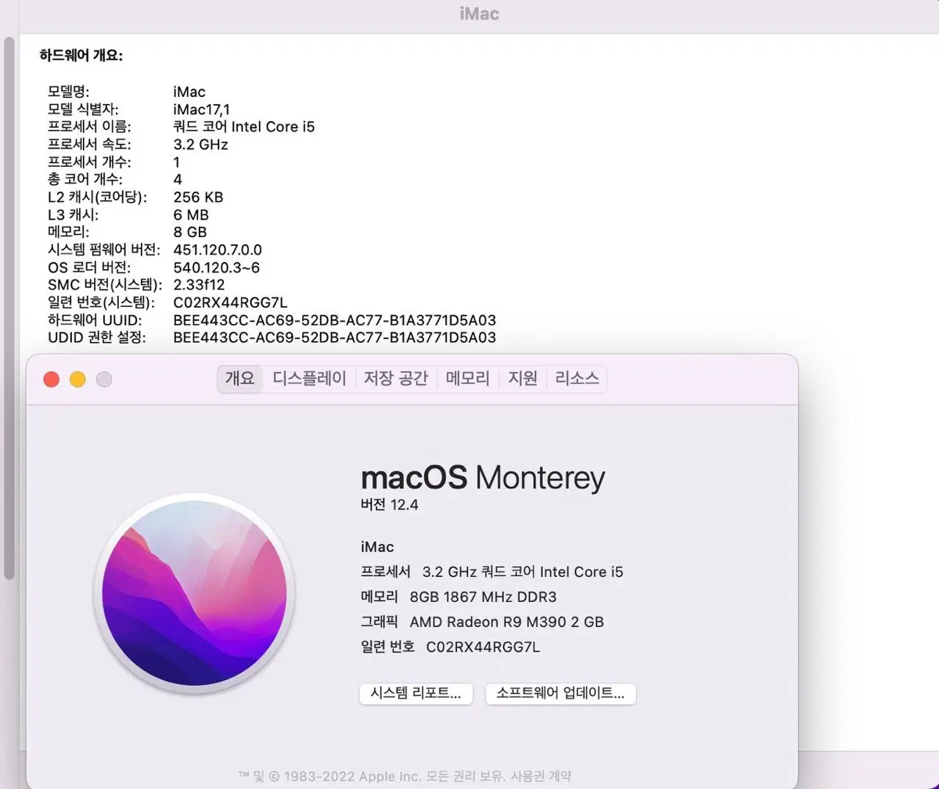This screenshot has width=939, height=789.
Task: Click the Apple copyright notice text
Action: (x=372, y=776)
